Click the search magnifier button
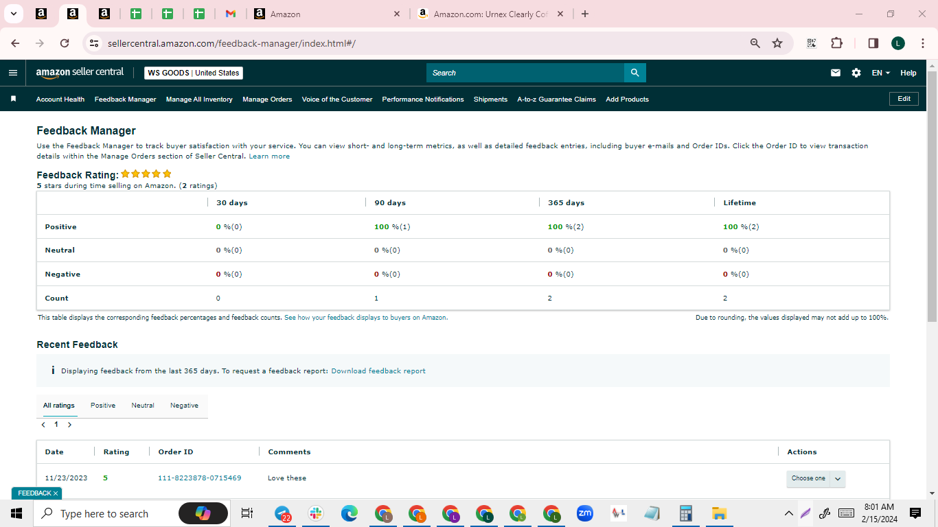This screenshot has width=938, height=527. click(x=634, y=73)
